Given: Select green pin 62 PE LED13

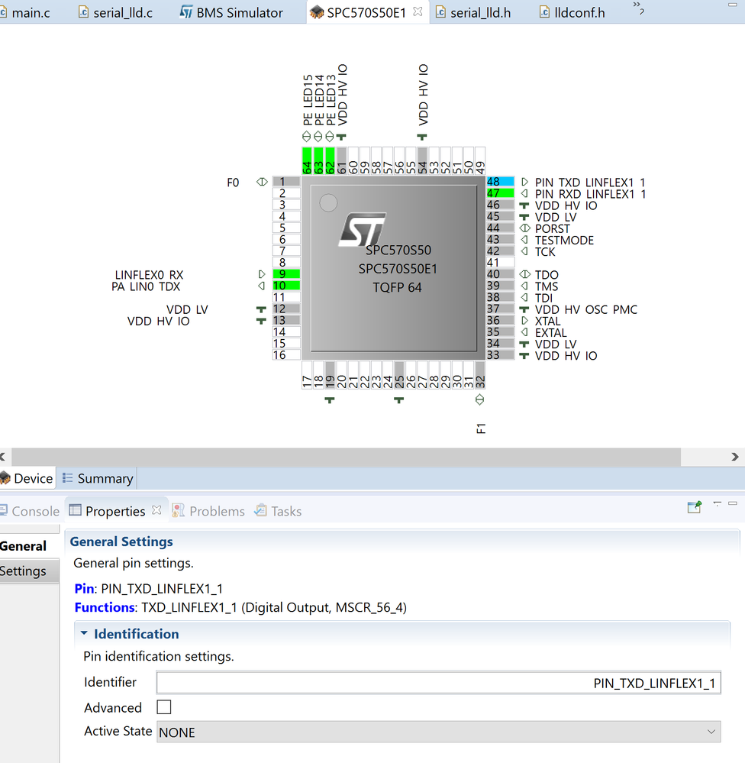Looking at the screenshot, I should 331,160.
